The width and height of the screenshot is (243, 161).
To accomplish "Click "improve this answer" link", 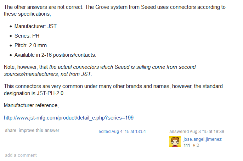I will coord(39,131).
